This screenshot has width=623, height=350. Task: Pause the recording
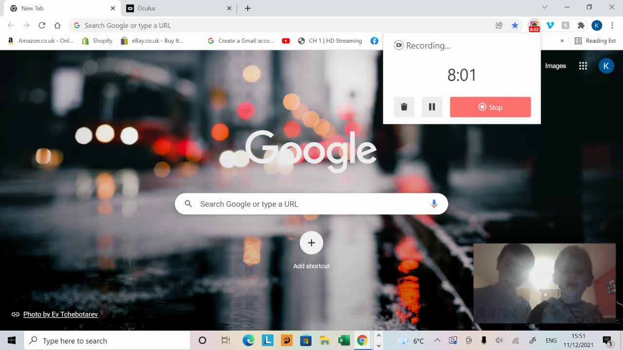[x=432, y=107]
